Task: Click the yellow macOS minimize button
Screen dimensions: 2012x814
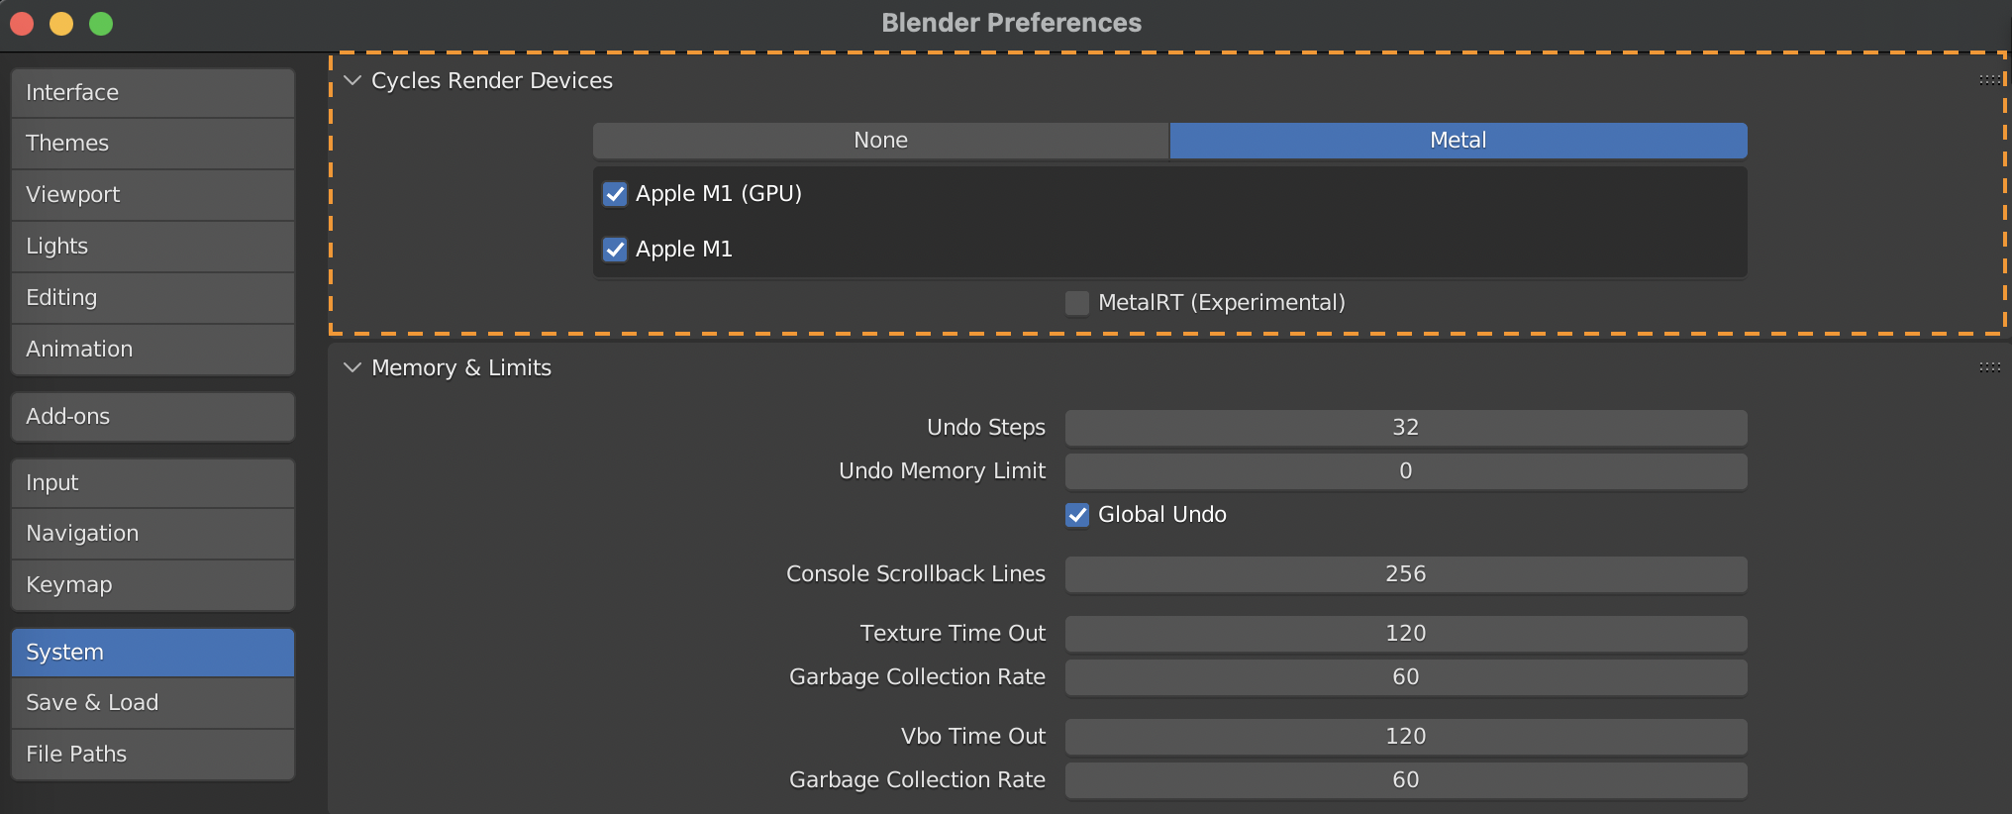Action: (61, 24)
